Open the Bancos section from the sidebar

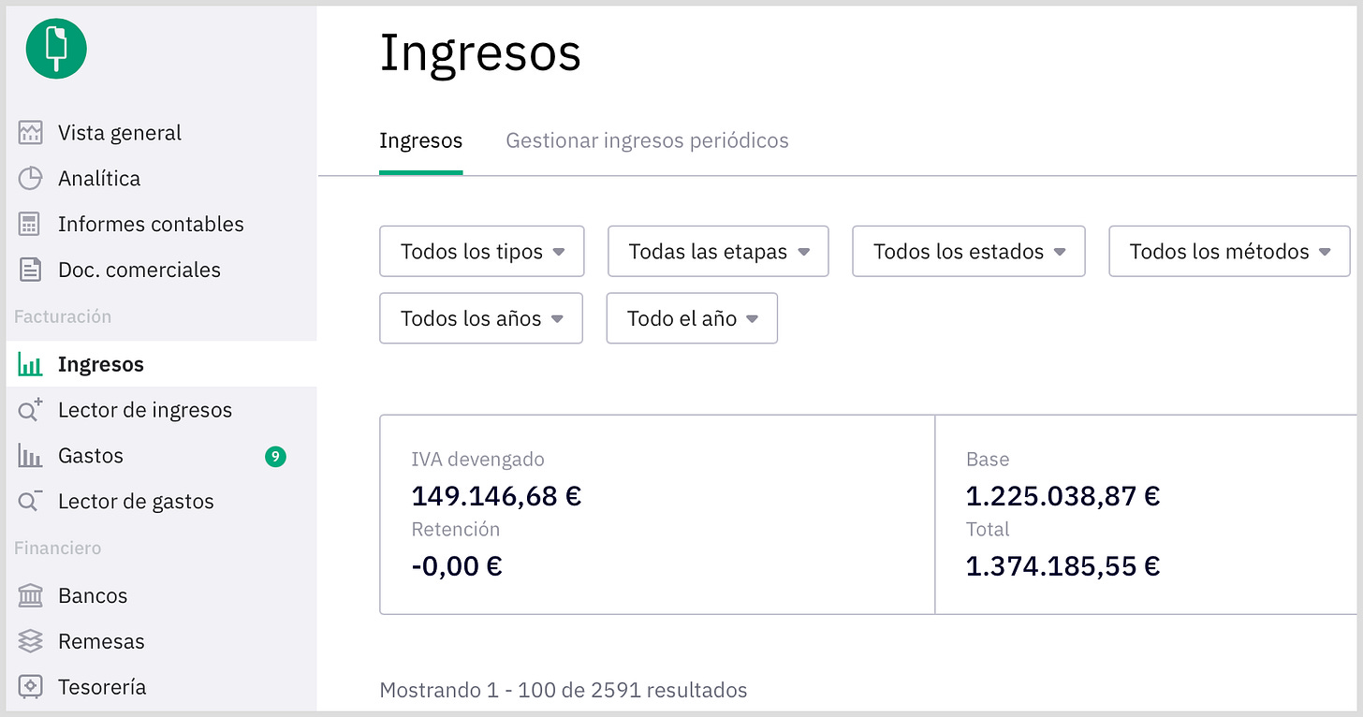[x=94, y=595]
